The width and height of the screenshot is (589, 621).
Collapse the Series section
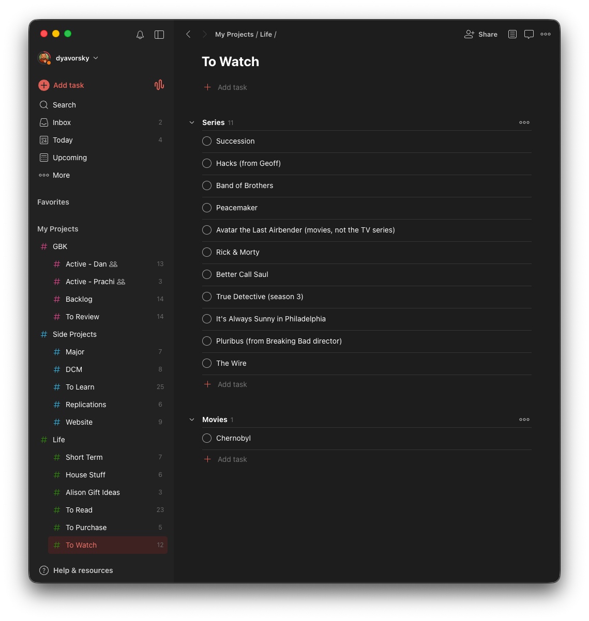192,122
